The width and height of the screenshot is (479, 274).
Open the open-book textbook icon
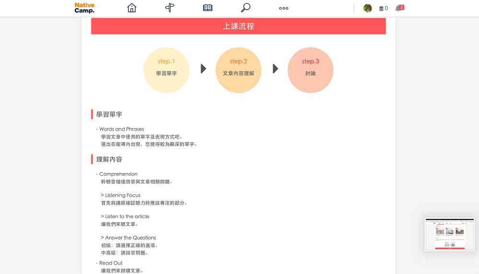pos(208,8)
